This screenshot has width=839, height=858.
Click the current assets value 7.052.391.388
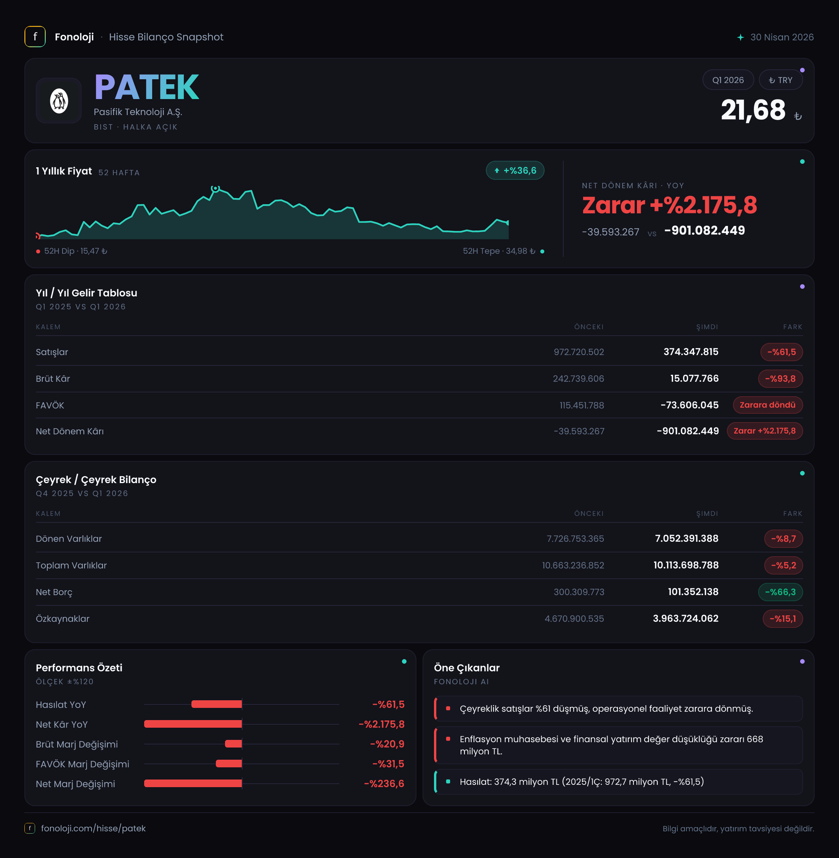tap(686, 538)
